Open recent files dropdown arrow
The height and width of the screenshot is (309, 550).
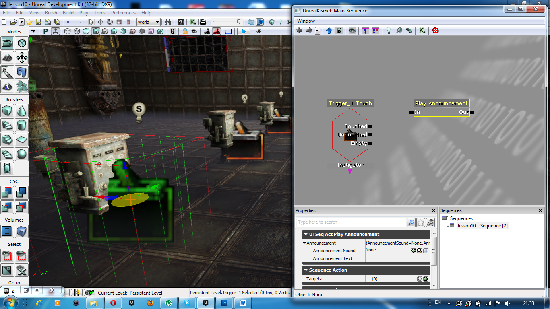point(21,22)
